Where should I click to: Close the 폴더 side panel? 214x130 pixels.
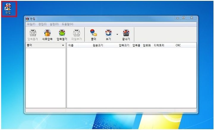[x=63, y=45]
